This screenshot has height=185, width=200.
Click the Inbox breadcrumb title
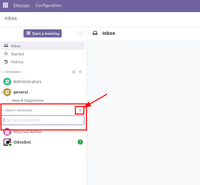click(x=11, y=18)
